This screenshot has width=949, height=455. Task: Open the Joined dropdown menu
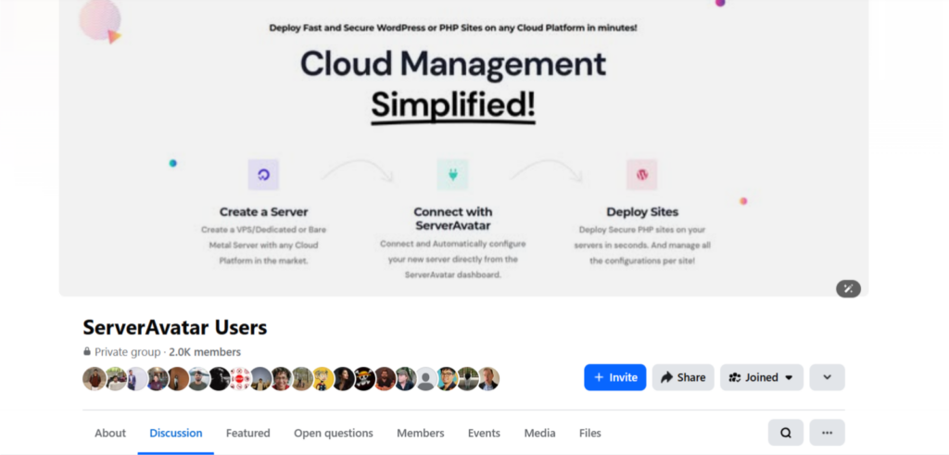[762, 377]
